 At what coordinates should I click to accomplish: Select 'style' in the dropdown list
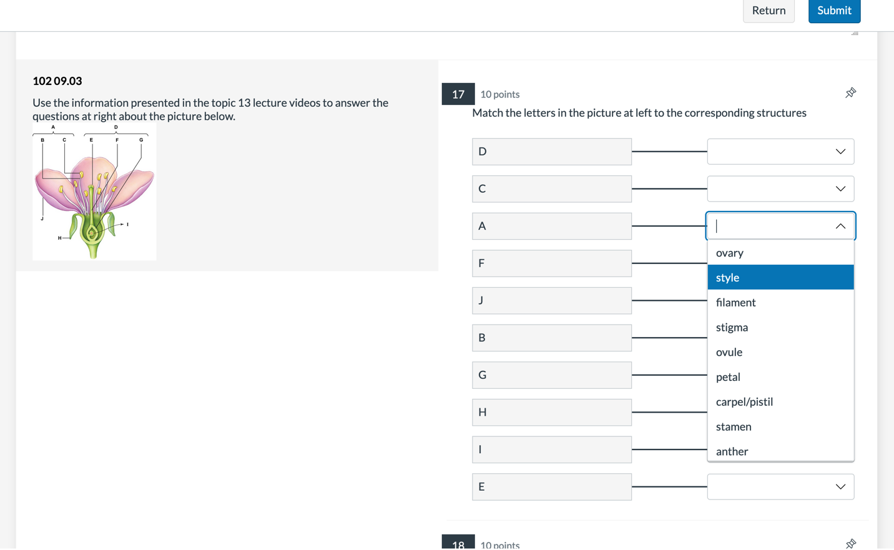[728, 278]
